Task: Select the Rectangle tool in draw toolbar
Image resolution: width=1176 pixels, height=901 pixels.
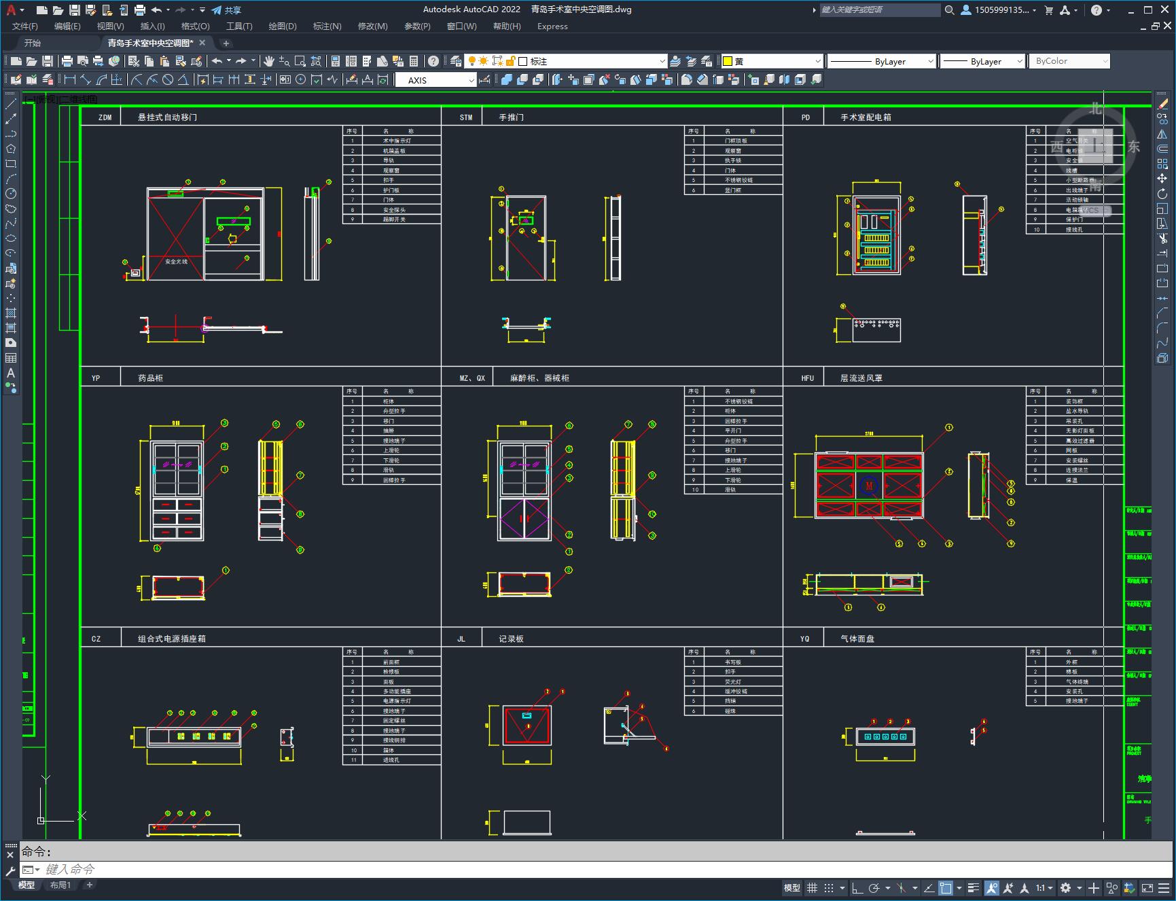Action: click(11, 164)
